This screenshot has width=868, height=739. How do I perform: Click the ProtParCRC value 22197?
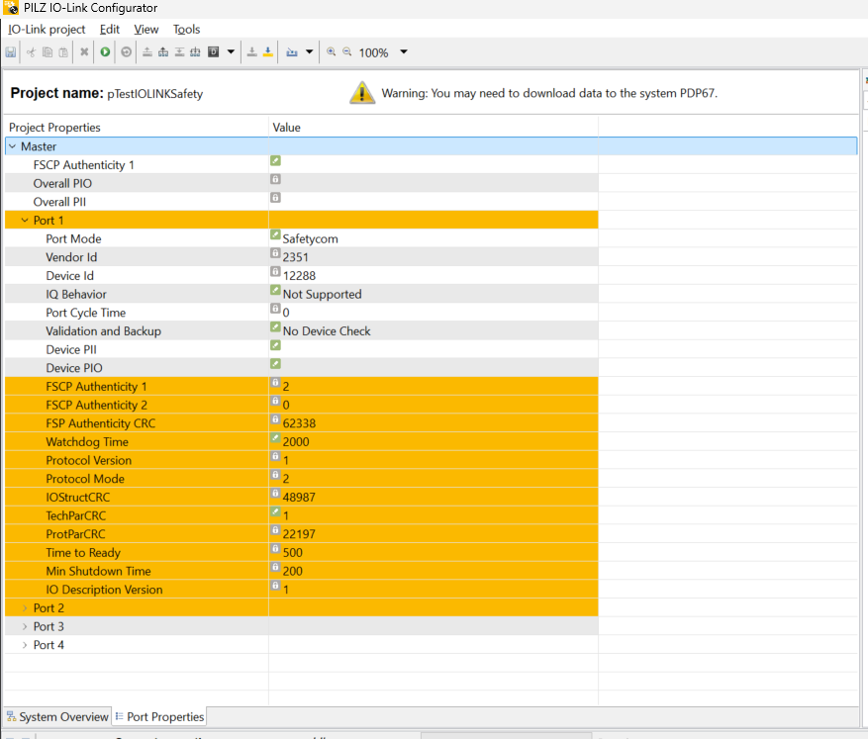299,534
